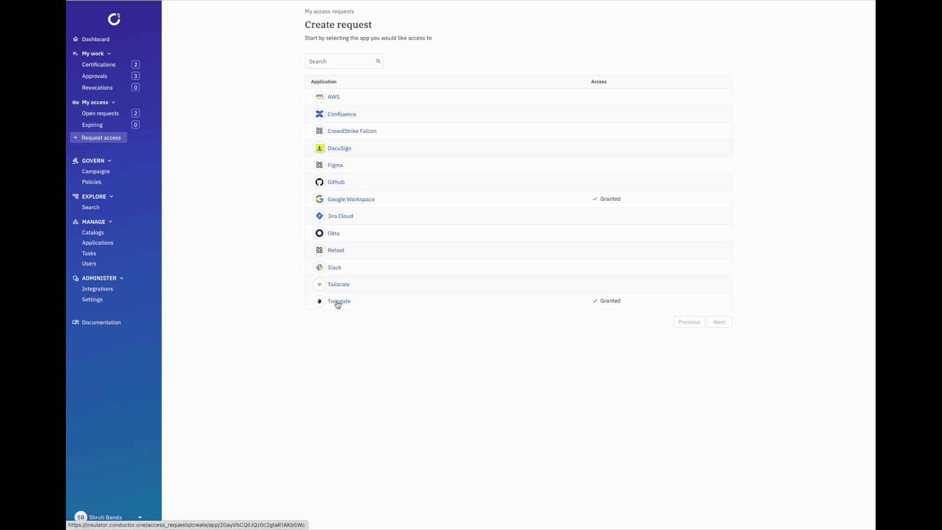Toggle granted access for Google Workspace
The image size is (942, 530).
(x=605, y=199)
